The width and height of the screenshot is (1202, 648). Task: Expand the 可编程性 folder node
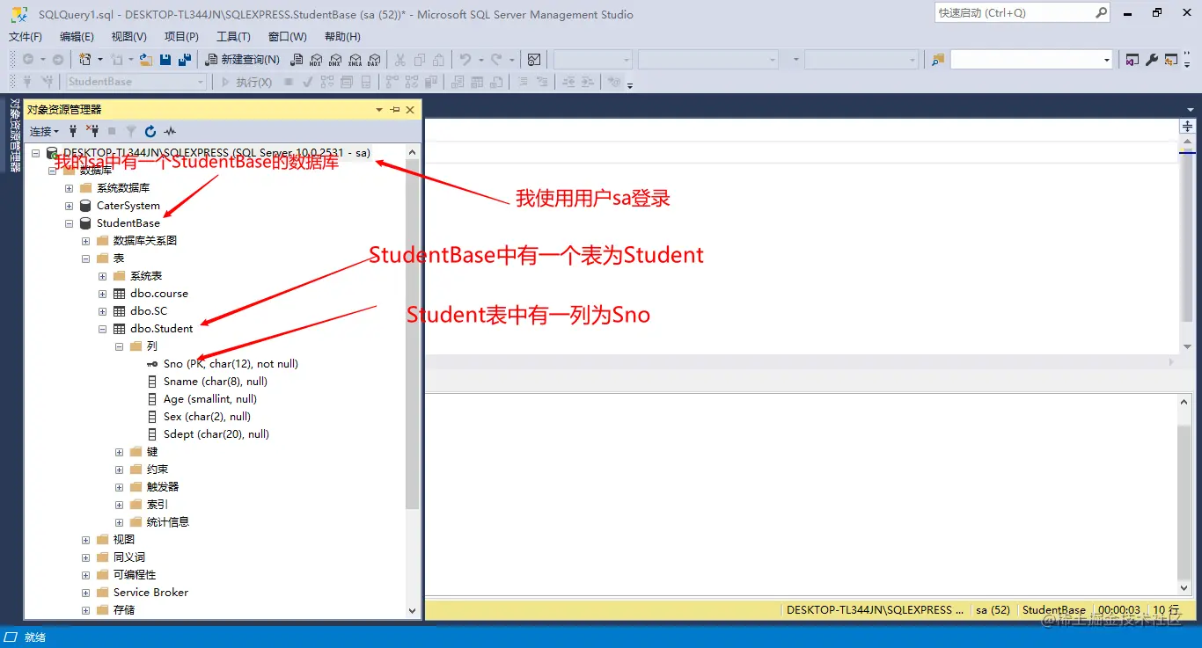pos(85,575)
